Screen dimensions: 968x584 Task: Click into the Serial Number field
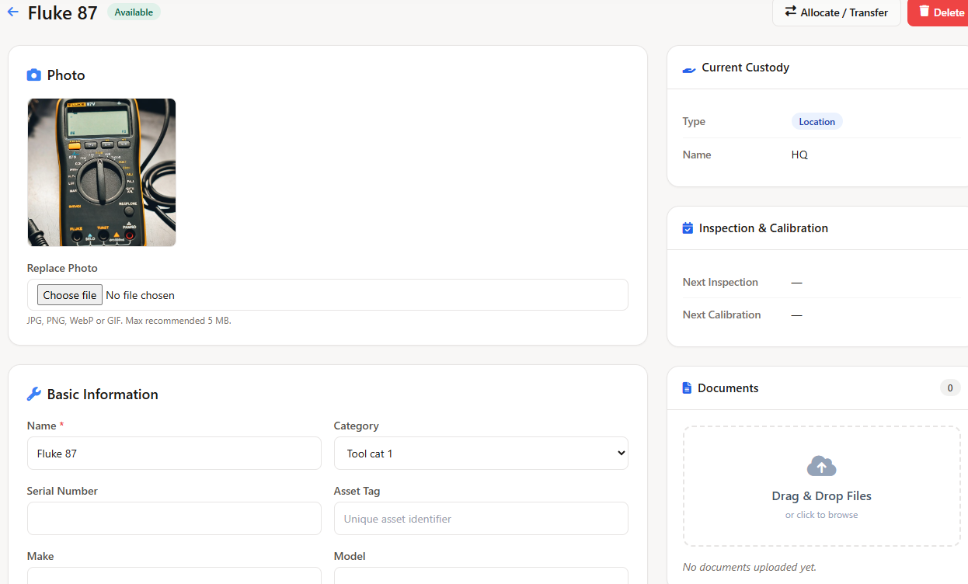[x=174, y=519]
